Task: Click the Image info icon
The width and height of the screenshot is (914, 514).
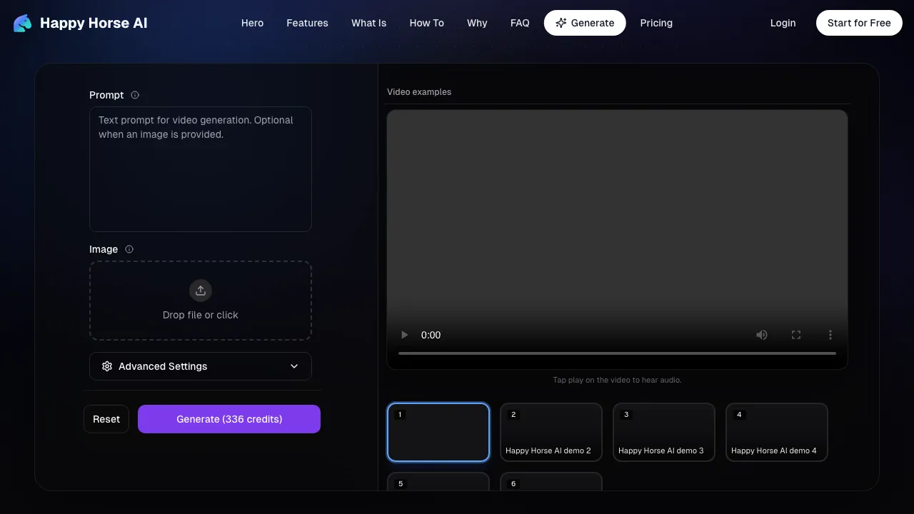Action: point(129,249)
